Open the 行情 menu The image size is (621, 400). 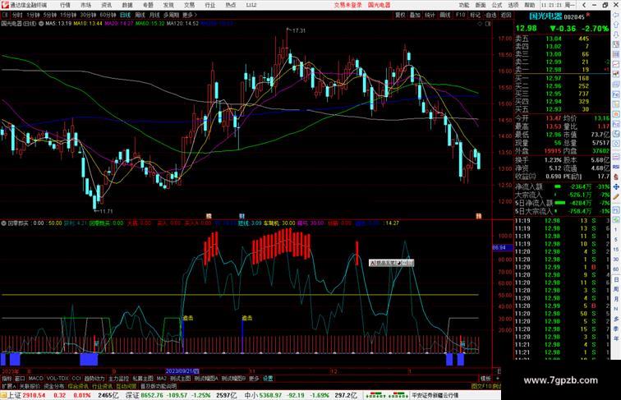tap(65, 5)
